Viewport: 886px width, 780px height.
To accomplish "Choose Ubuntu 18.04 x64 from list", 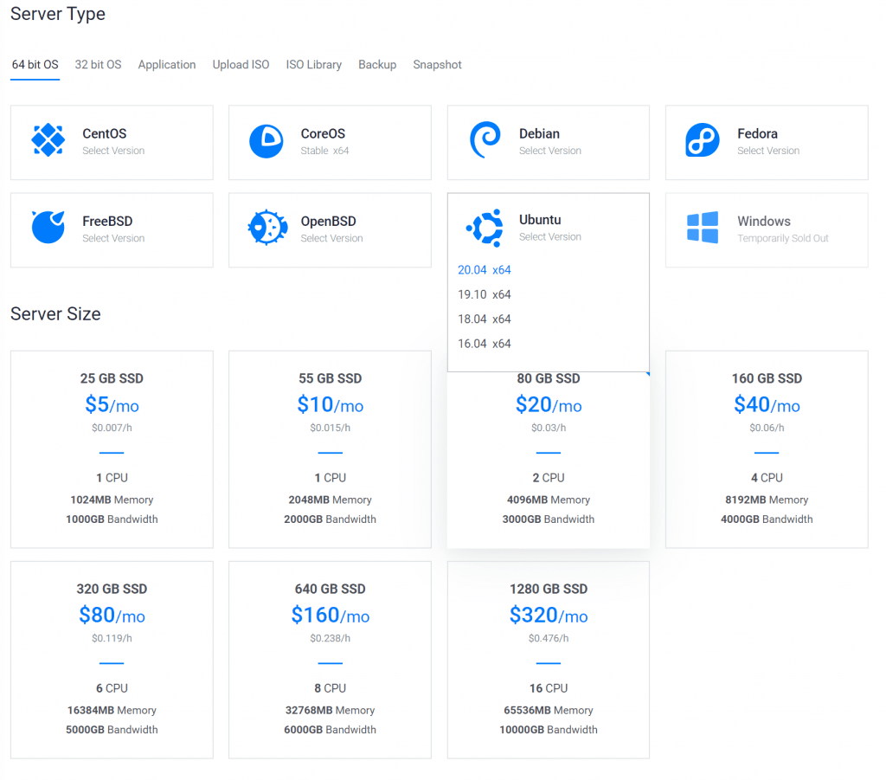I will (485, 319).
